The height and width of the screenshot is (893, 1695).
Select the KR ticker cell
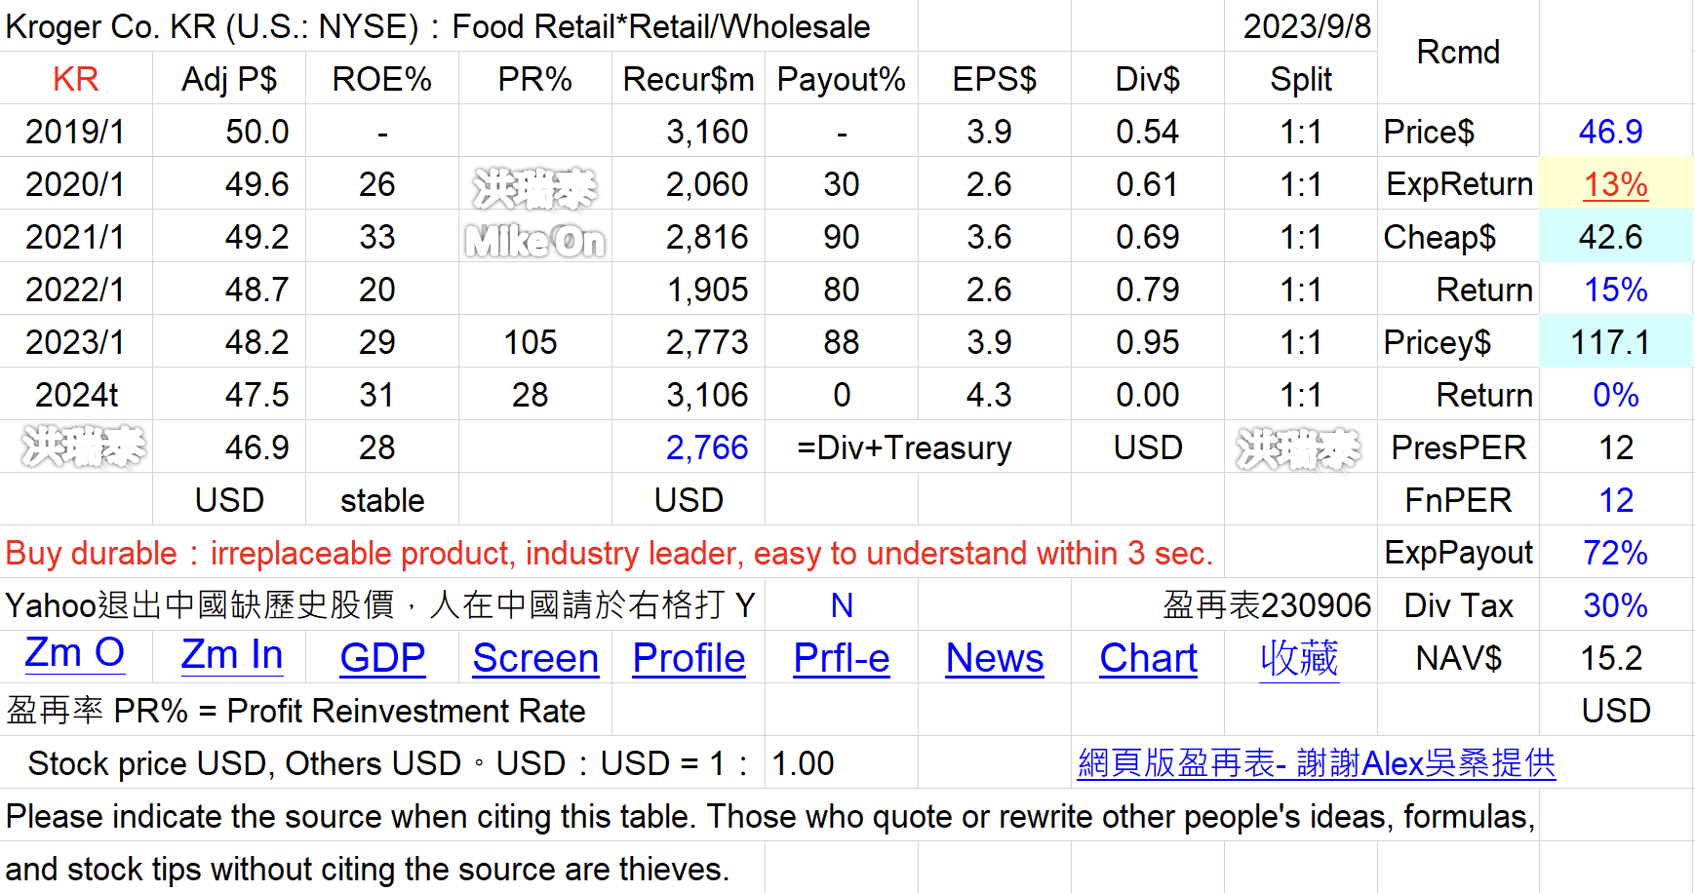[76, 79]
